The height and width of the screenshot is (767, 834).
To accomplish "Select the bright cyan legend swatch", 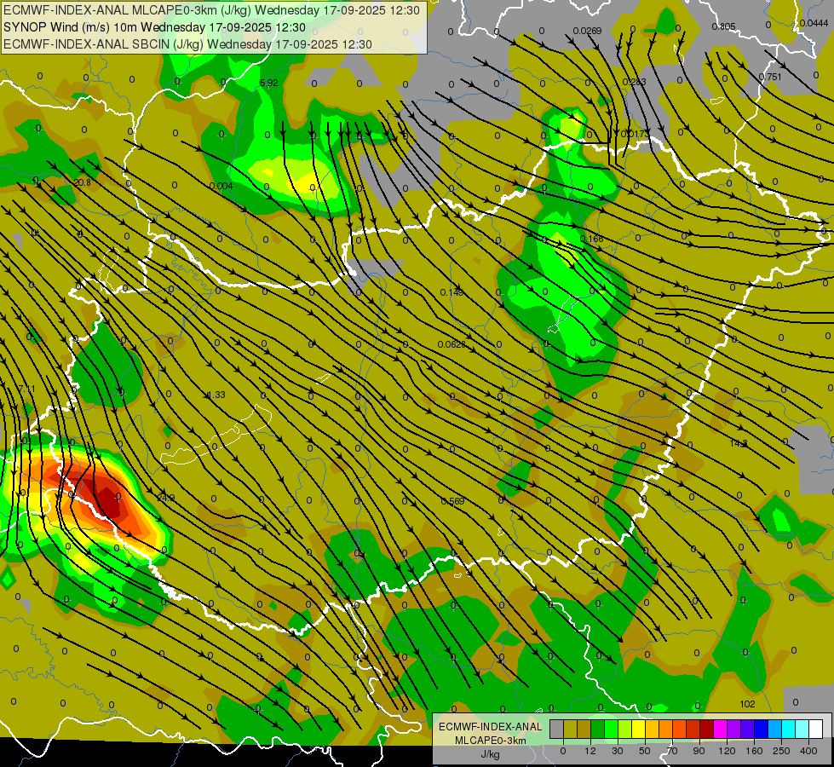I will [788, 729].
